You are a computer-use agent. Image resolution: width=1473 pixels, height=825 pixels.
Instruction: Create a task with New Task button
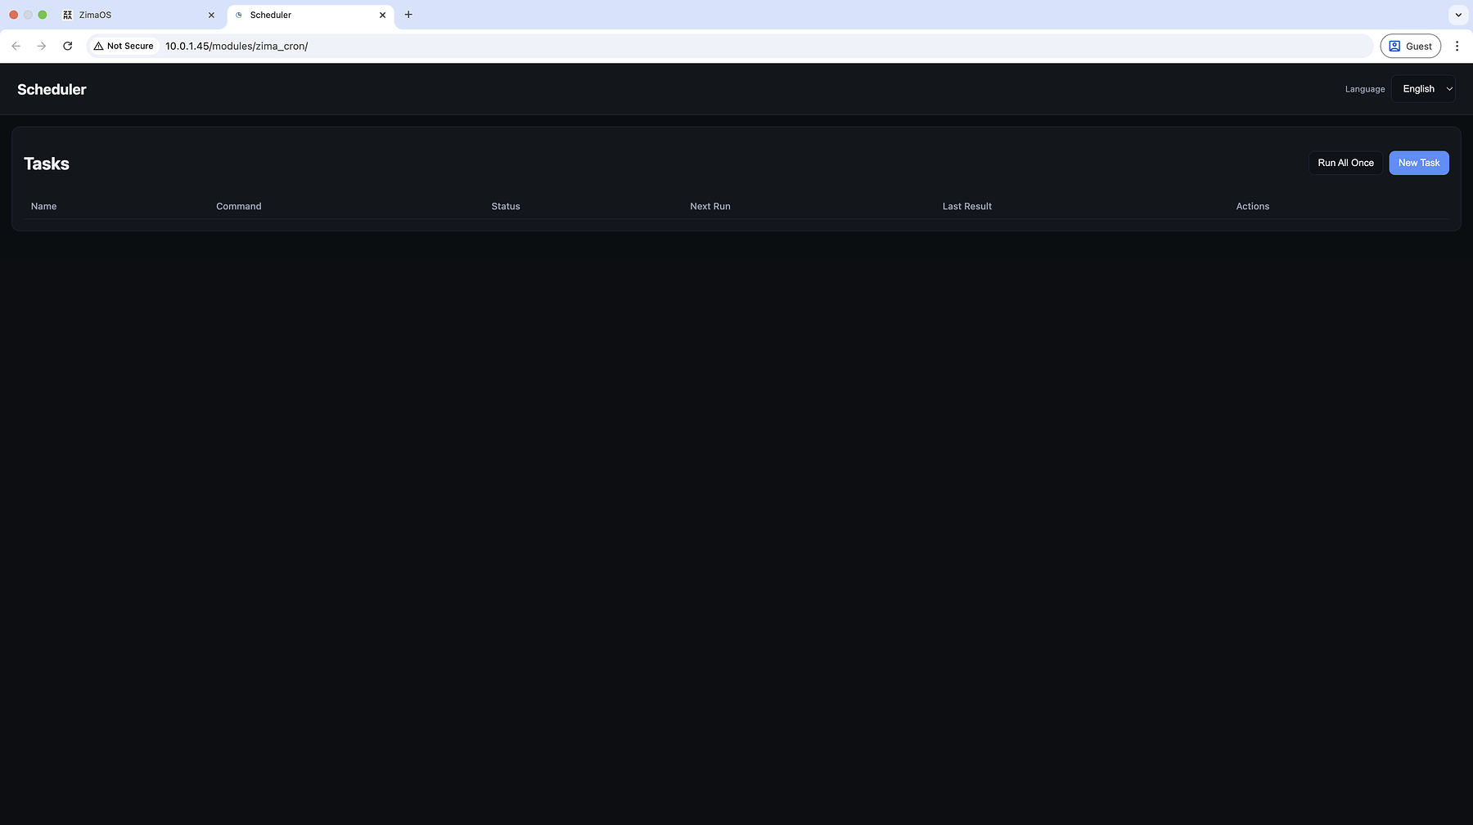coord(1418,163)
